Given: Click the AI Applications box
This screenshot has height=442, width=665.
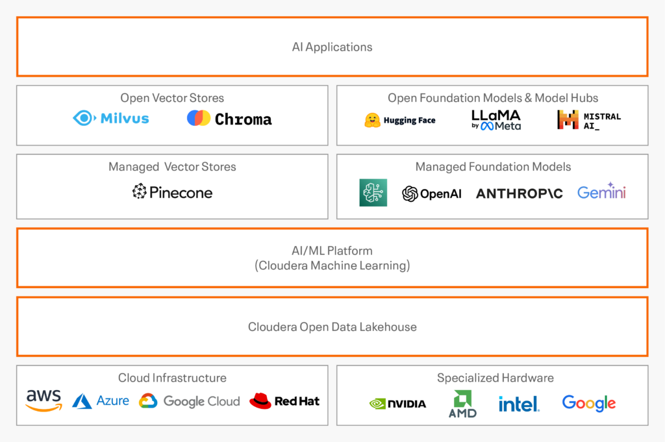Looking at the screenshot, I should tap(332, 47).
